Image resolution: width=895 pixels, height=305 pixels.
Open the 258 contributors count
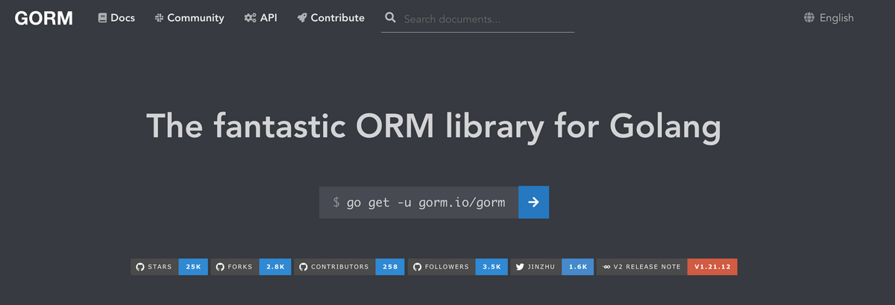click(x=390, y=267)
